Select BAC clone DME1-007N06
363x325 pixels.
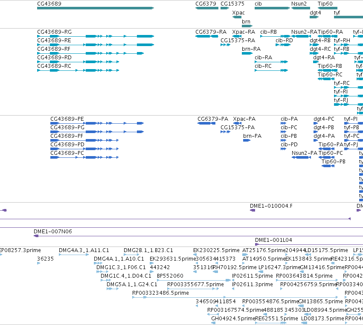pos(198,236)
